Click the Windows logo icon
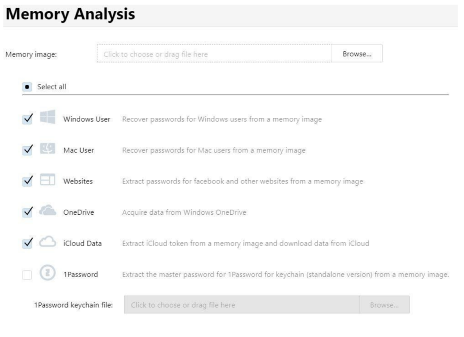Screen dimensions: 464x337 point(48,116)
